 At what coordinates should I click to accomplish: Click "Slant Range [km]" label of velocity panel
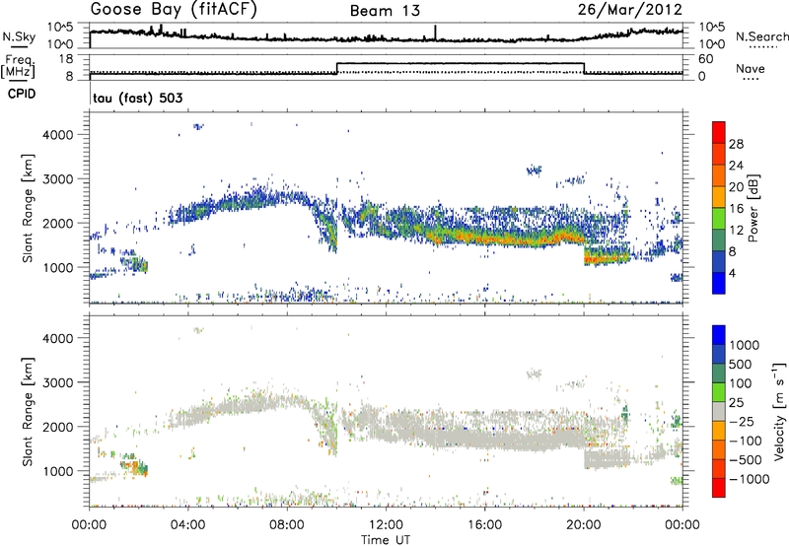click(28, 411)
